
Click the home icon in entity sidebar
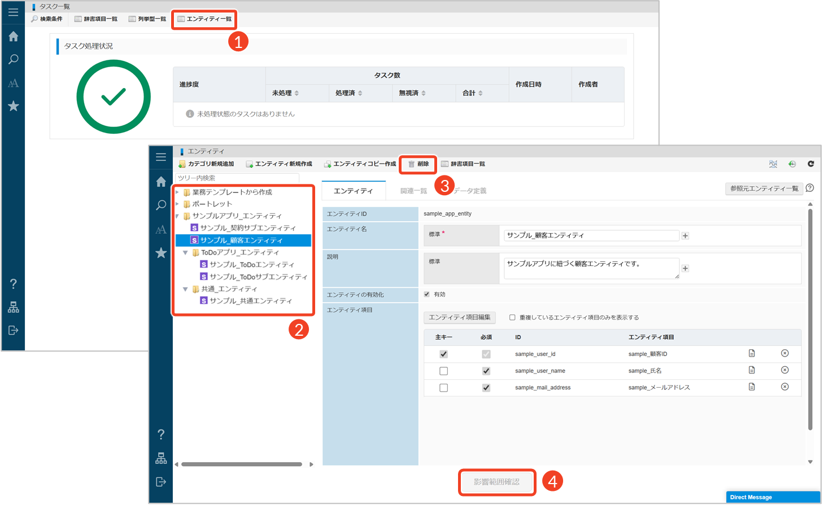point(161,182)
